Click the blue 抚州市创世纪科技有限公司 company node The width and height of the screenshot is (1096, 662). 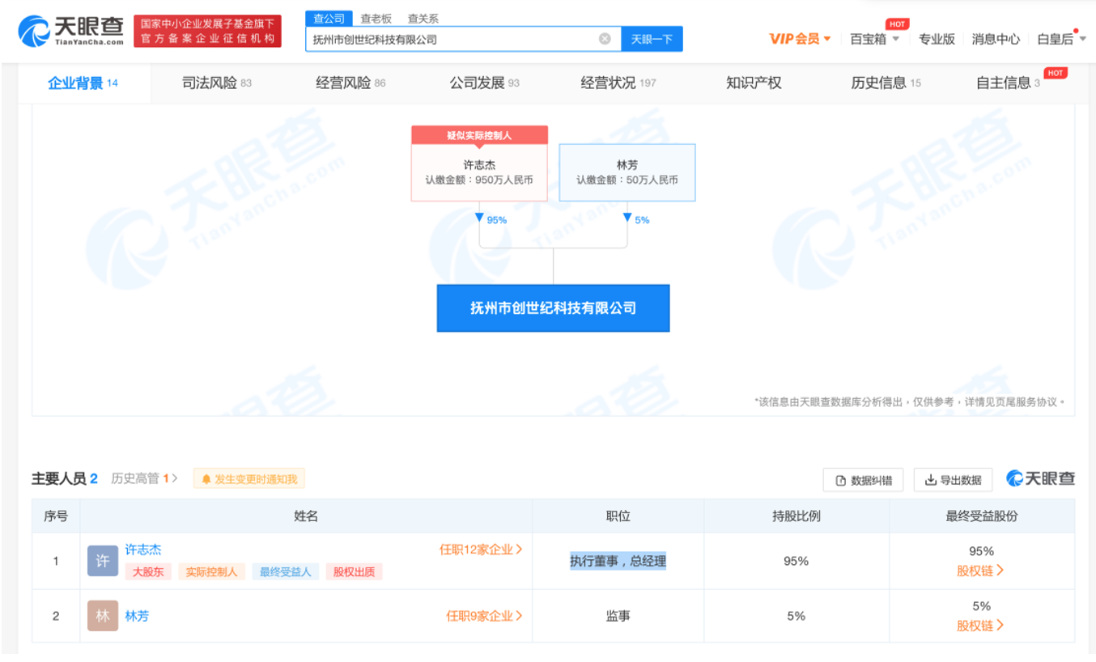tap(554, 308)
